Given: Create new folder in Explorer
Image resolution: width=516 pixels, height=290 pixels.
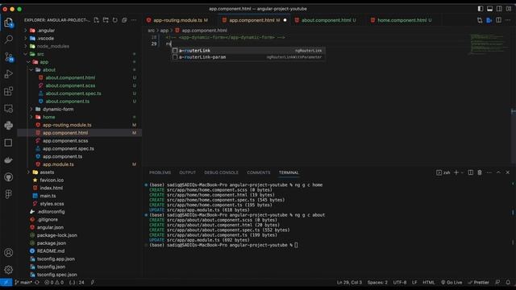Looking at the screenshot, I should pos(106,20).
